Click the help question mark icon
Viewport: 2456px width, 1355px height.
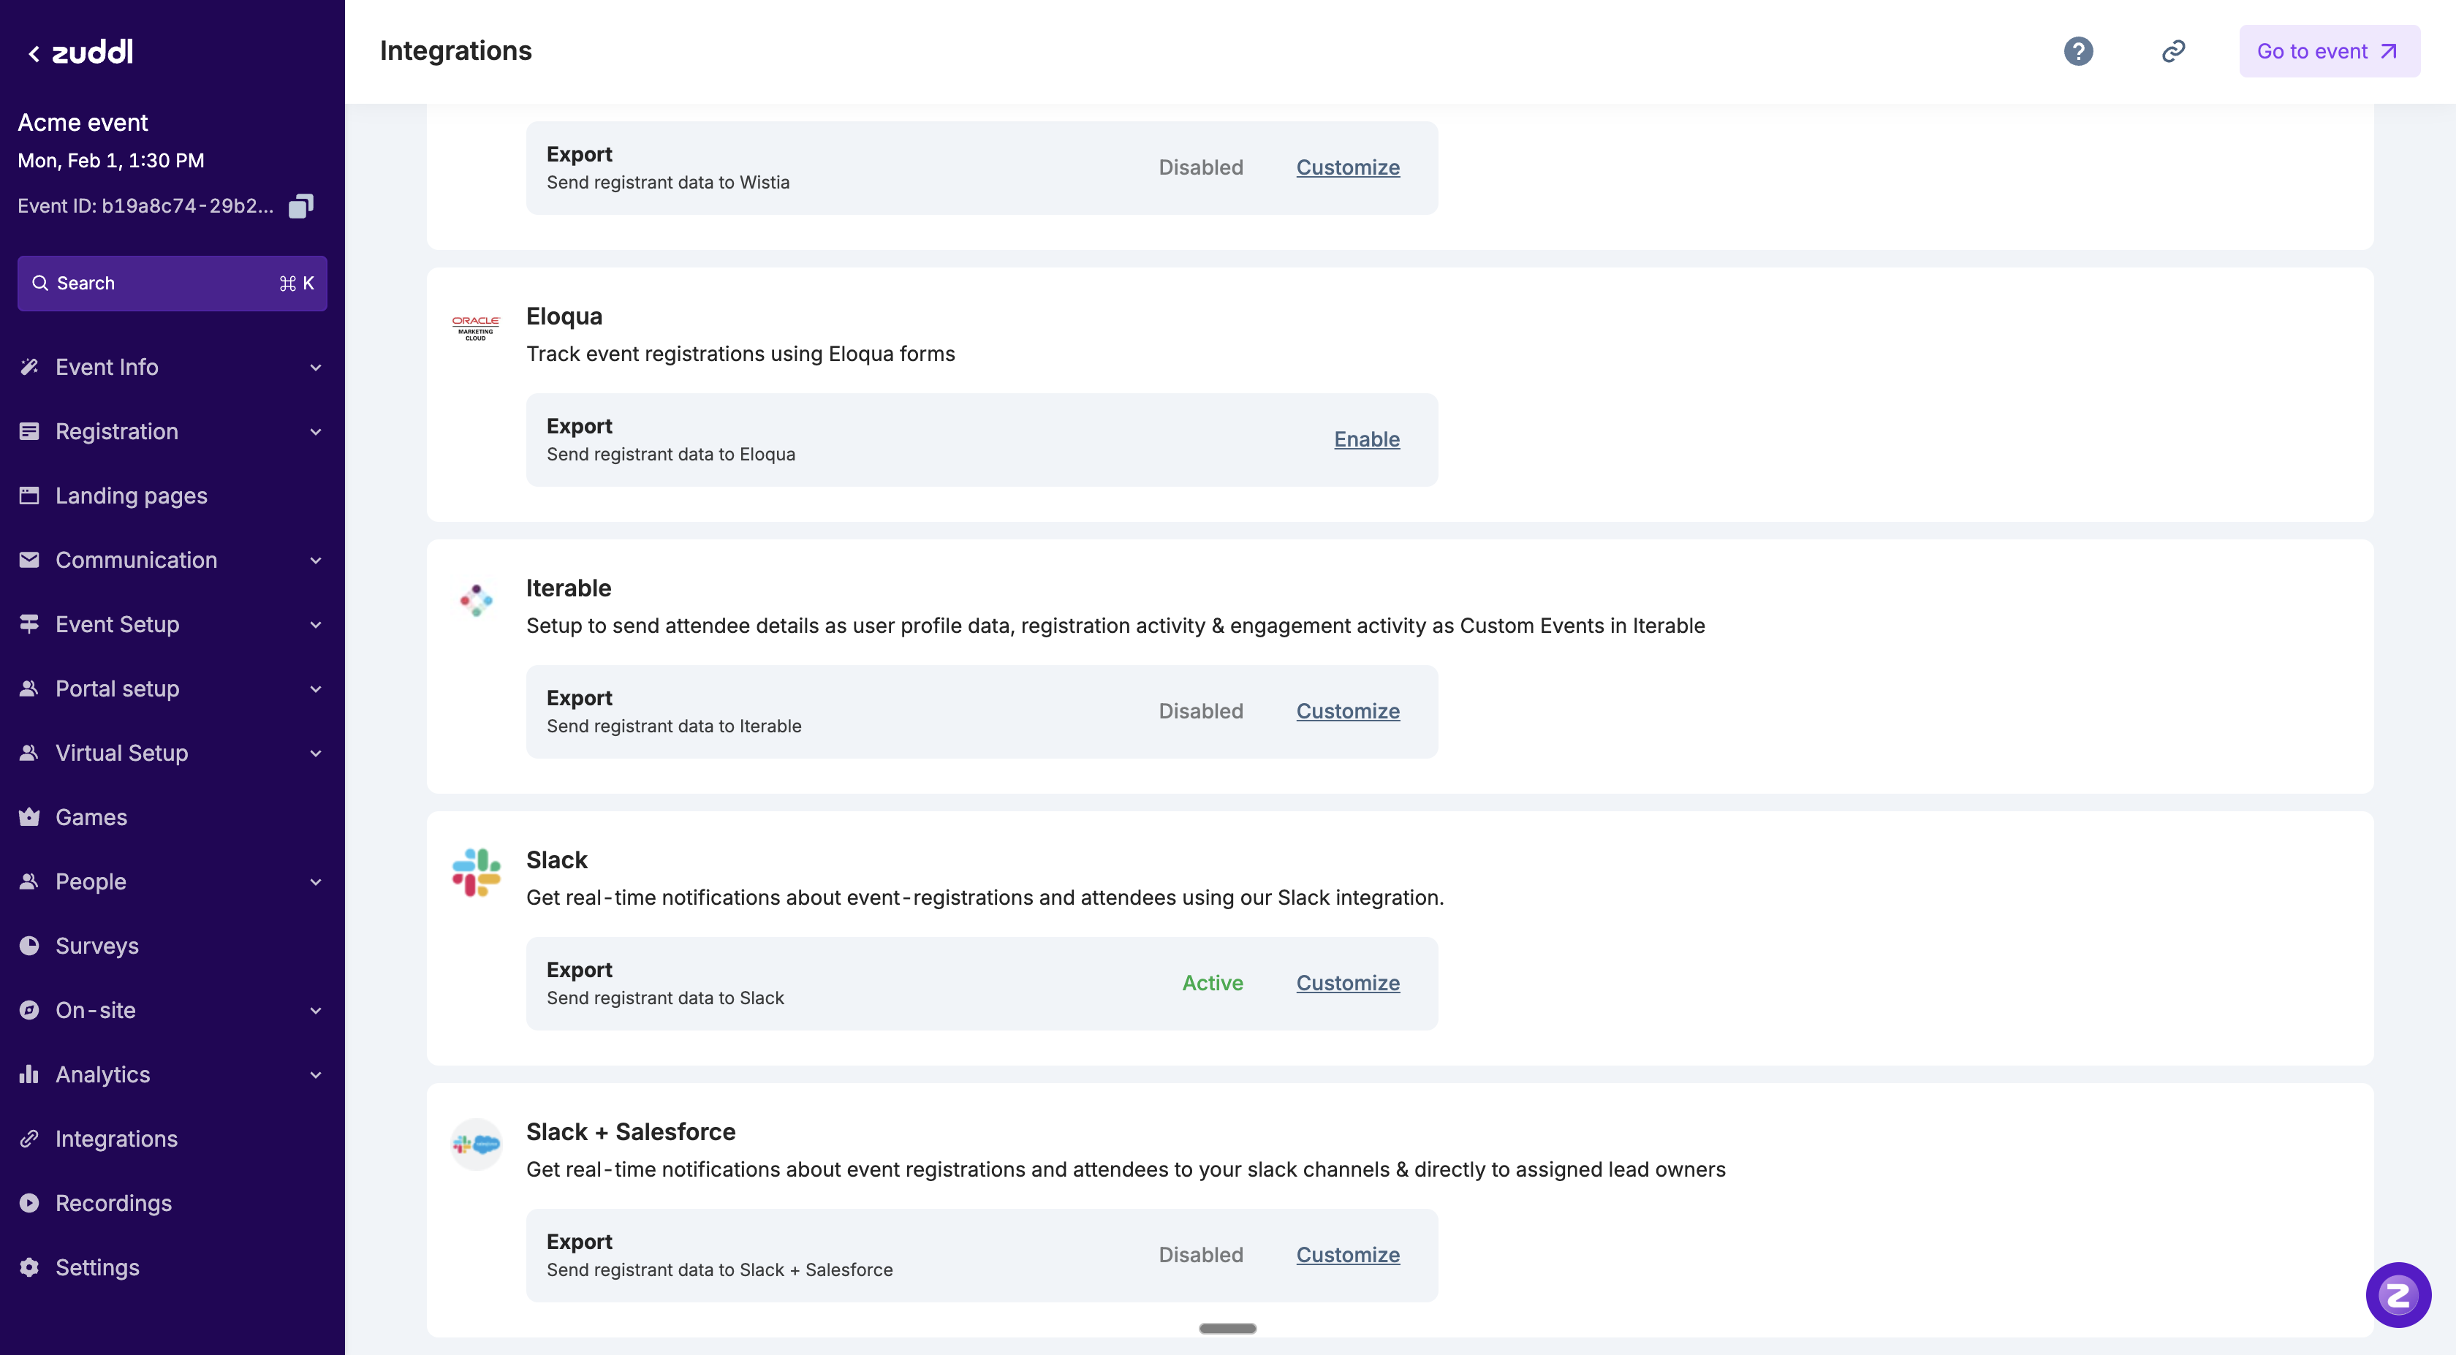[2077, 51]
